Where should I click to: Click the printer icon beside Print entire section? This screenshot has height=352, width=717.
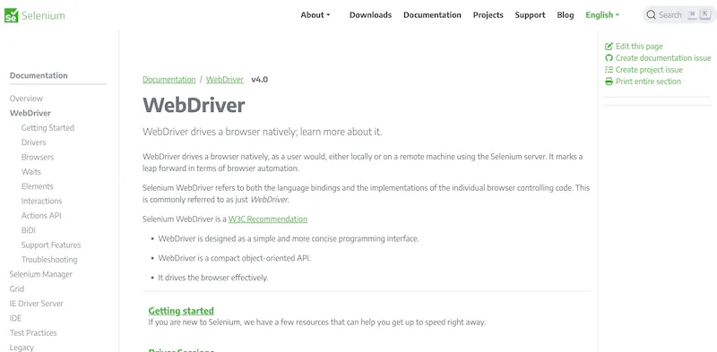coord(609,82)
